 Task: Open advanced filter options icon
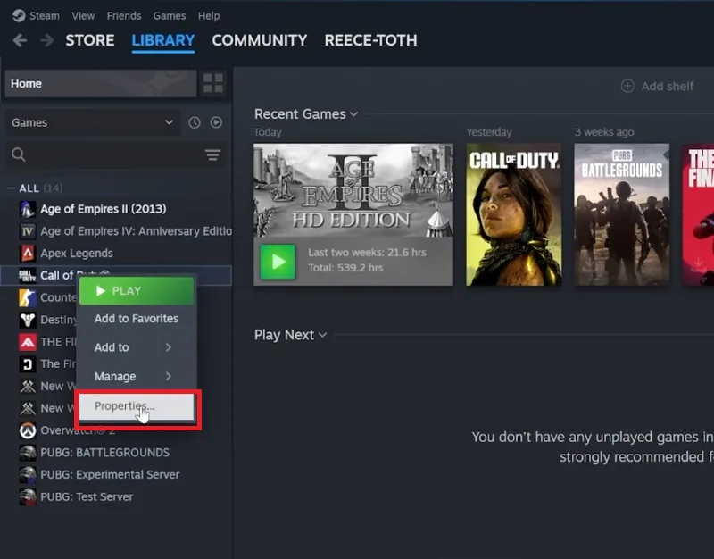point(212,154)
